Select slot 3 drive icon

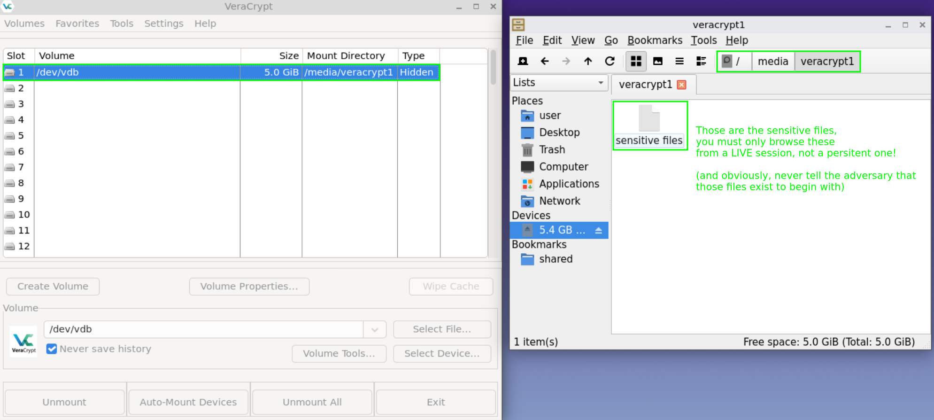click(x=9, y=104)
